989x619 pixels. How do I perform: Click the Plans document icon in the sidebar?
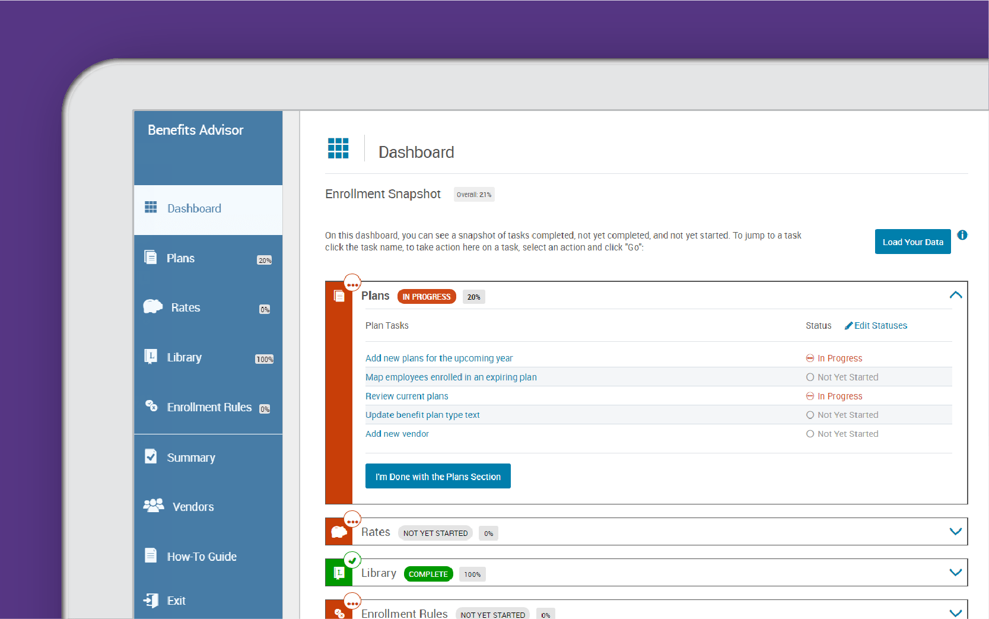click(x=151, y=257)
